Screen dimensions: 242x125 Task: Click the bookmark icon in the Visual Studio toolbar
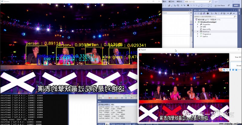[188, 5]
